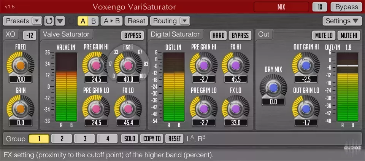Bypass the Valve Saturator
This screenshot has height=161, width=365.
pyautogui.click(x=132, y=35)
